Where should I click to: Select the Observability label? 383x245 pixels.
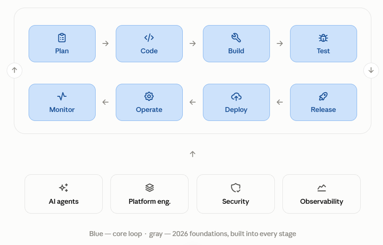[322, 202]
